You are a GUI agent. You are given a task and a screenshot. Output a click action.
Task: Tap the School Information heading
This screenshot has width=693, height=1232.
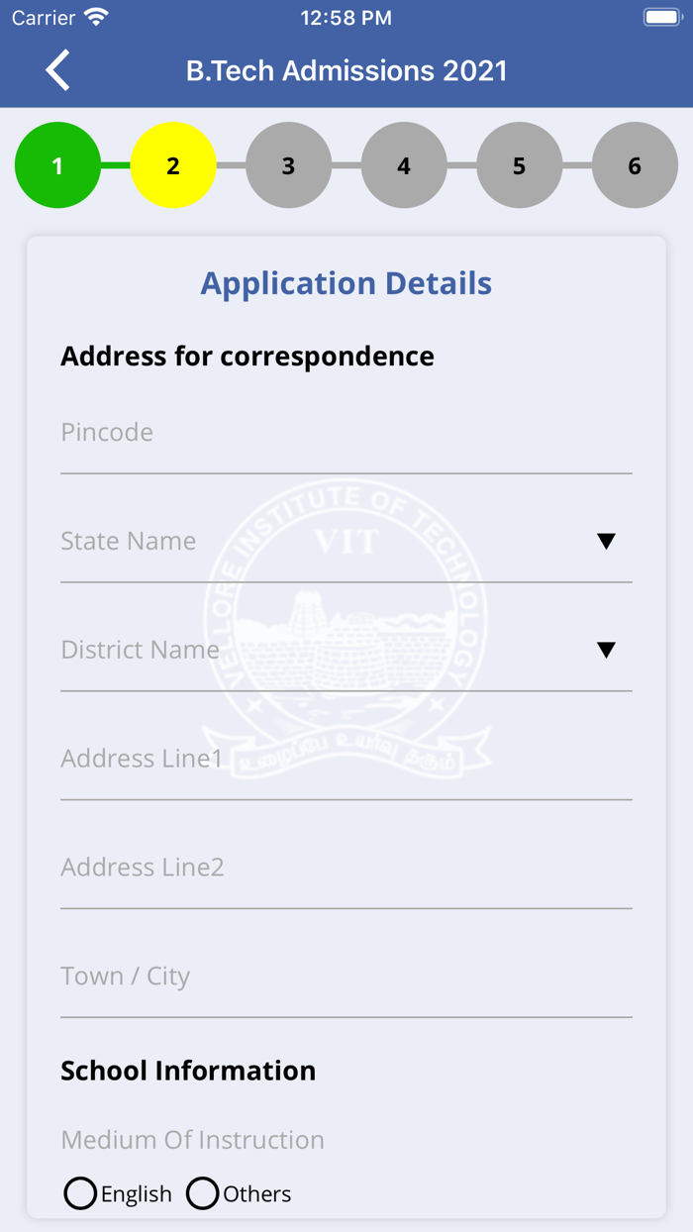(x=188, y=1070)
